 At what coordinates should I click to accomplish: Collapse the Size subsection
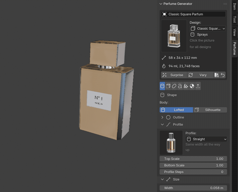click(162, 179)
